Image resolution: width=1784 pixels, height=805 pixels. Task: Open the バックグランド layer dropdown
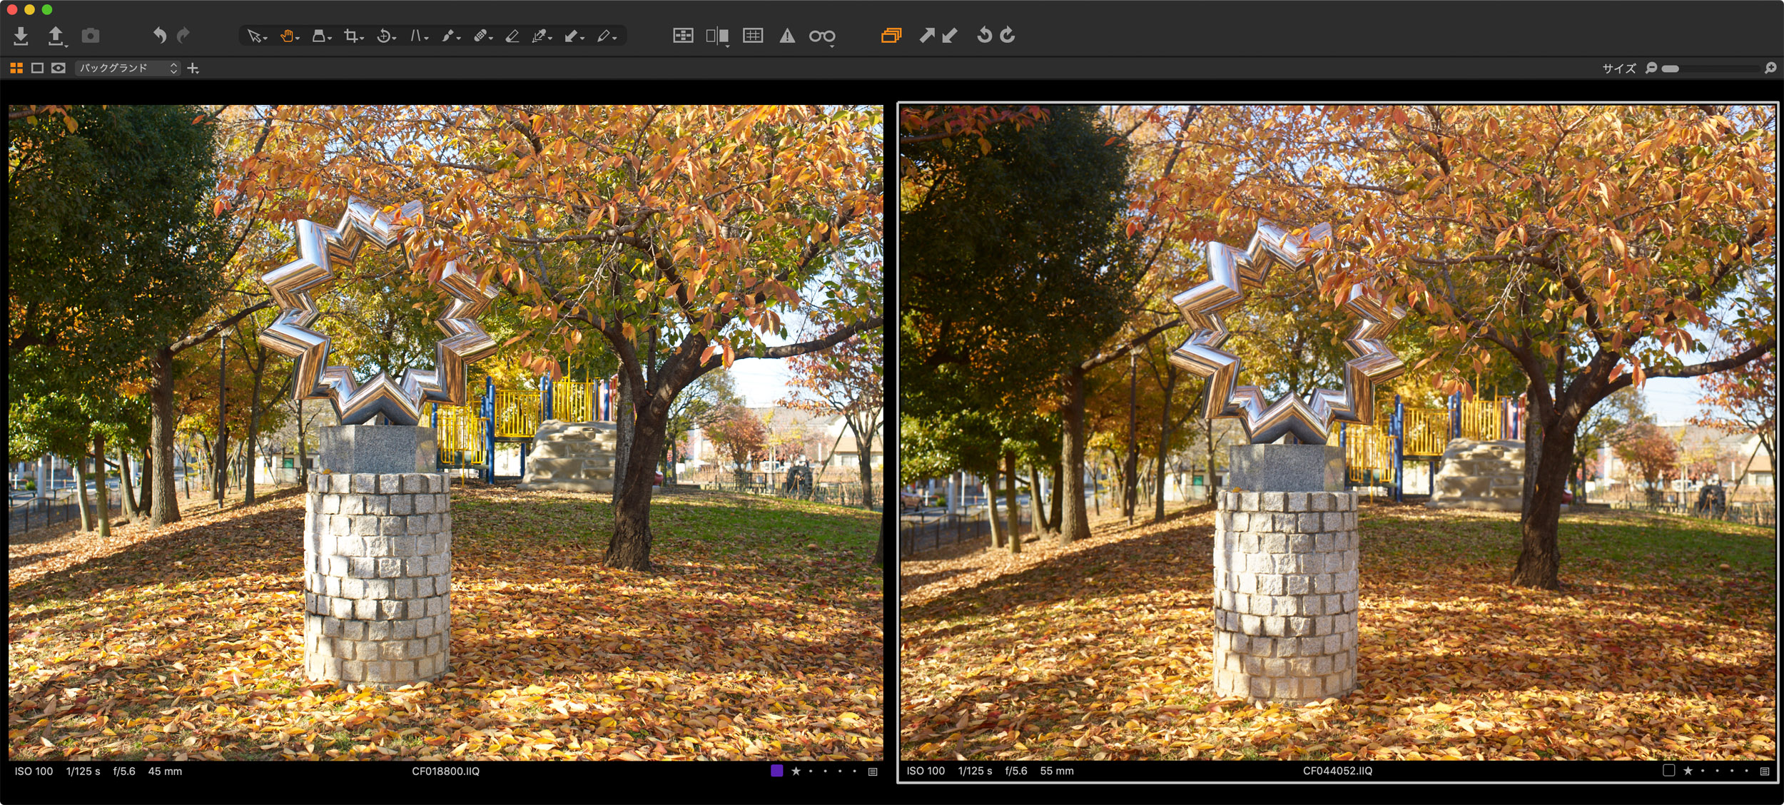tap(128, 68)
